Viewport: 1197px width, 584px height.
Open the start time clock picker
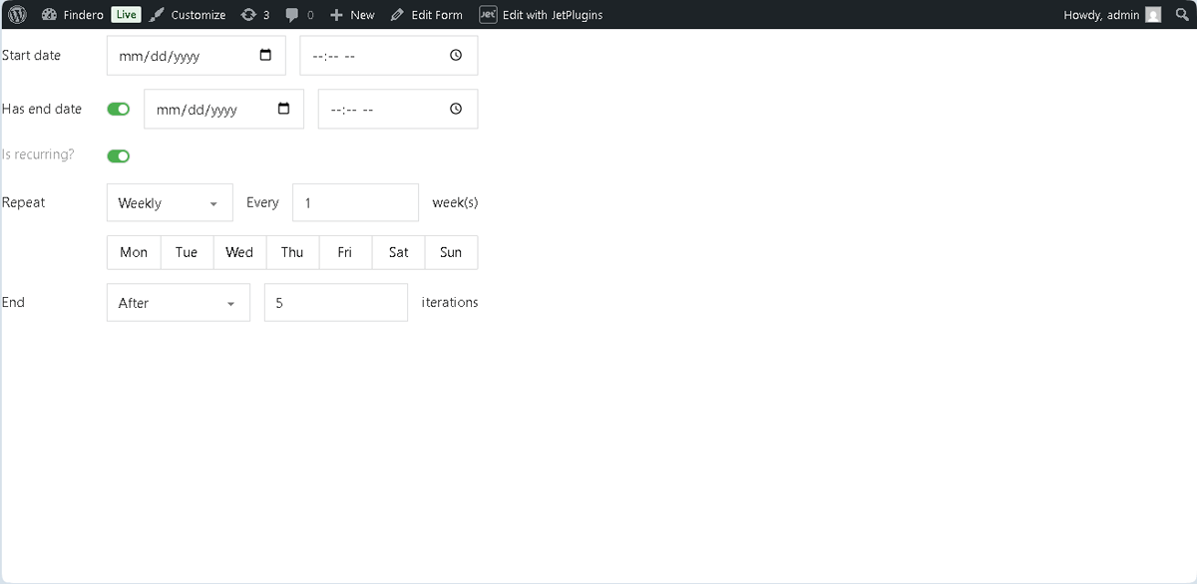[456, 55]
